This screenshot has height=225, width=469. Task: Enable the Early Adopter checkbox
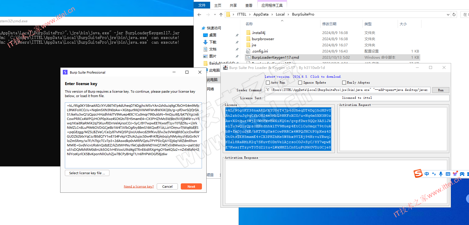[x=344, y=83]
